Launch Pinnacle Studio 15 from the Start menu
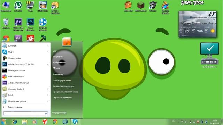Screen dimensions: 223x125 coord(26,76)
